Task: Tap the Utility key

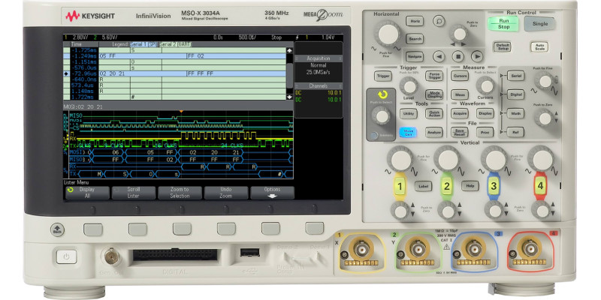Action: click(409, 114)
